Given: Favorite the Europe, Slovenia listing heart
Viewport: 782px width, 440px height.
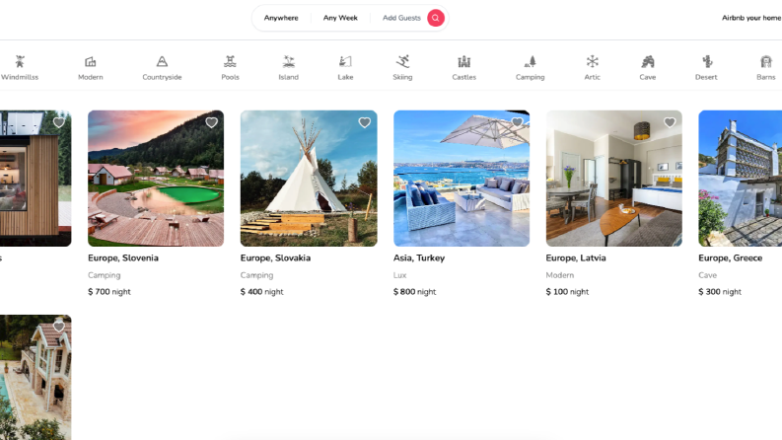Looking at the screenshot, I should 211,122.
